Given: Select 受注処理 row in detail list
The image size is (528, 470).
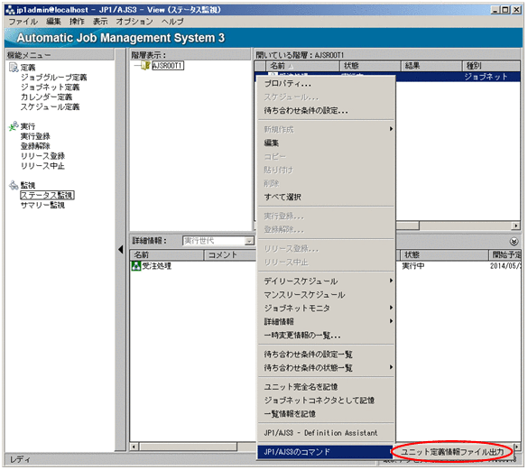Looking at the screenshot, I should click(x=156, y=266).
